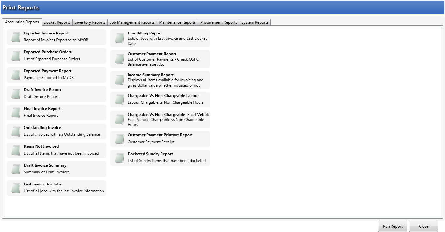
Task: Click 'Payments Exported to MYOB' description
Action: coord(49,78)
